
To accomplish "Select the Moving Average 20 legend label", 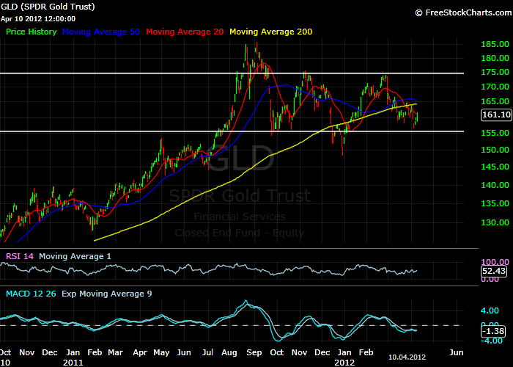I will pos(185,32).
